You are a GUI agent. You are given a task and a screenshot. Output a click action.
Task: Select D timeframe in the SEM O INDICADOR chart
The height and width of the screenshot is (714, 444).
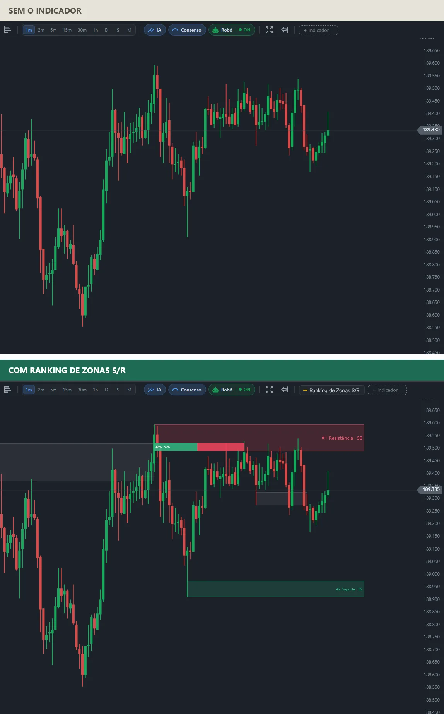click(x=106, y=30)
